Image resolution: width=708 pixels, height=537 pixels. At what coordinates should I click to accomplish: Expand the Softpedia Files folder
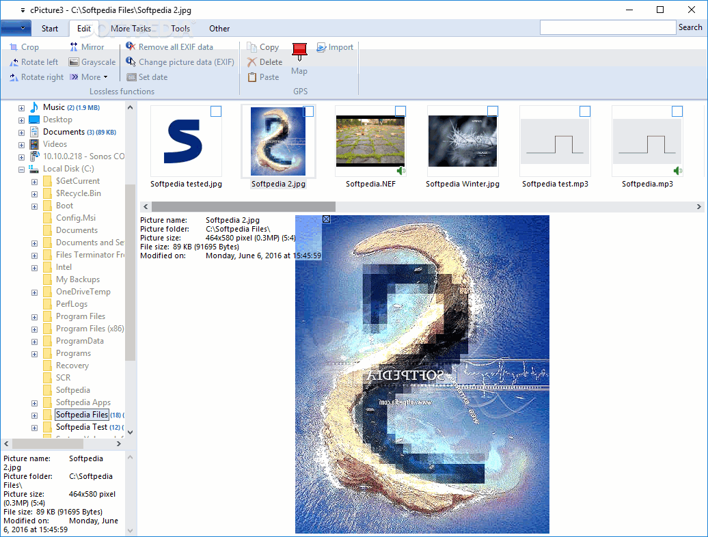[x=34, y=415]
